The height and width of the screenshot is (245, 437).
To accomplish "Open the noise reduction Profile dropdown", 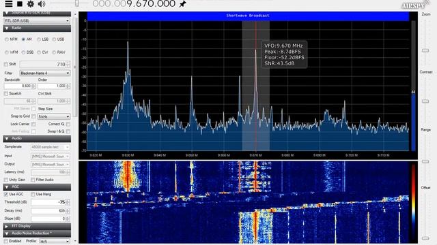I will click(55, 242).
